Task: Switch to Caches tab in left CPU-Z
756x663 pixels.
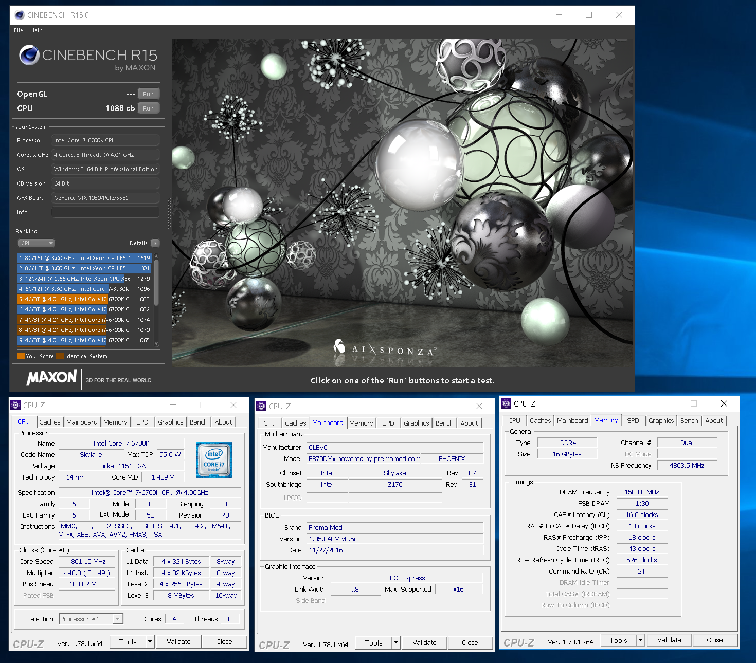Action: click(50, 422)
